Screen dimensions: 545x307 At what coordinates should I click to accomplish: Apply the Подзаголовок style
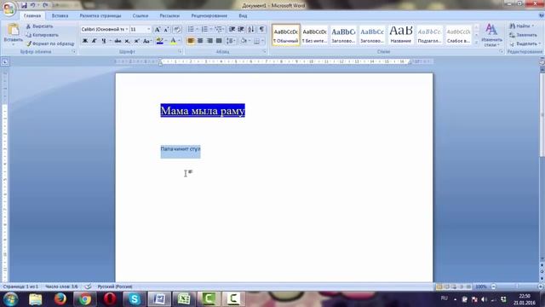tap(429, 35)
